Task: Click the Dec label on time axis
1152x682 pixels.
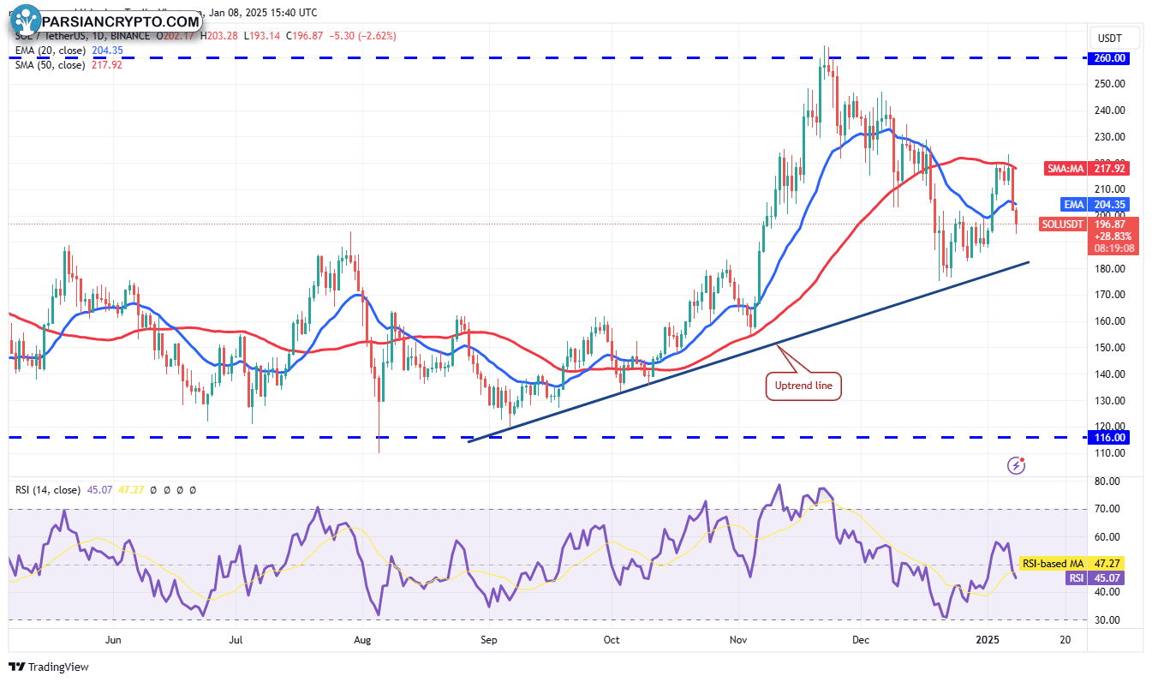Action: (862, 640)
